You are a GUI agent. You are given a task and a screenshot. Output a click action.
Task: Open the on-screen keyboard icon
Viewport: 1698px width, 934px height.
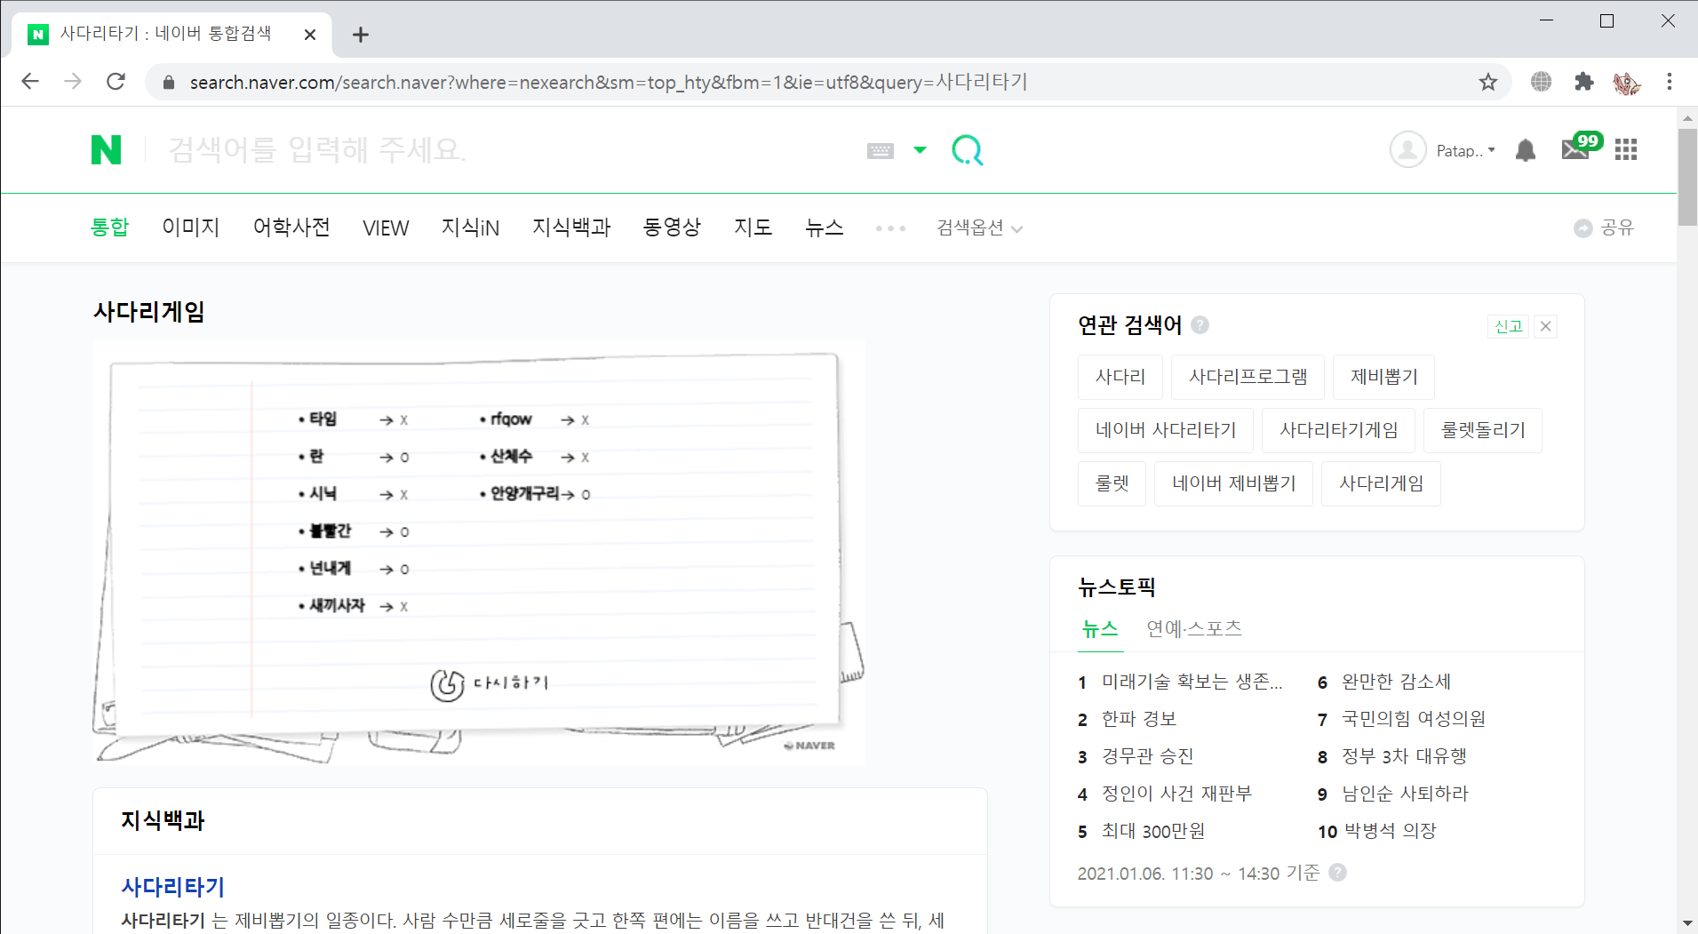click(880, 151)
